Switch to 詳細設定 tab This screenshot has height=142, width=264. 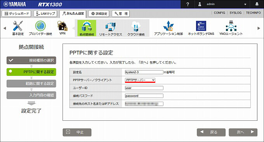[x=99, y=14]
